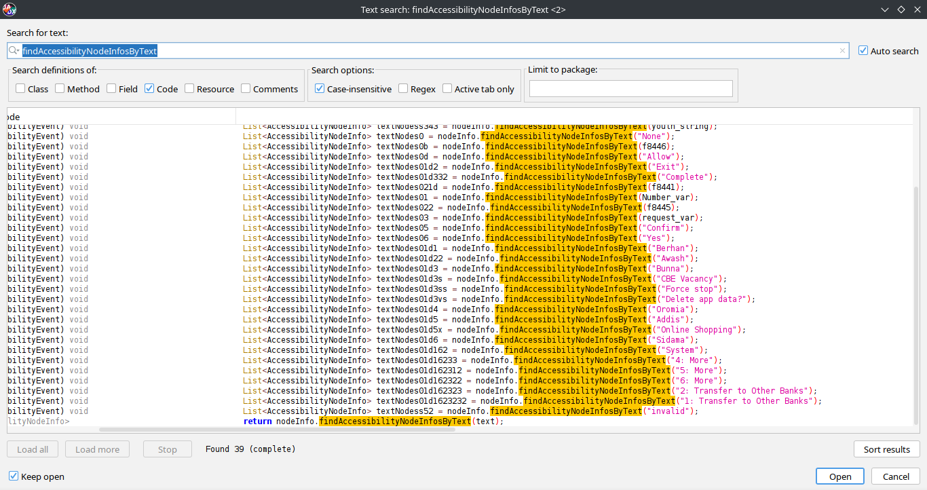This screenshot has height=490, width=927.
Task: Select result row containing "invalid"
Action: (x=460, y=411)
